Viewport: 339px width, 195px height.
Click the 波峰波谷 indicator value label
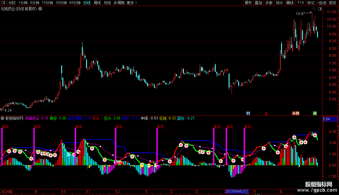(x=37, y=118)
